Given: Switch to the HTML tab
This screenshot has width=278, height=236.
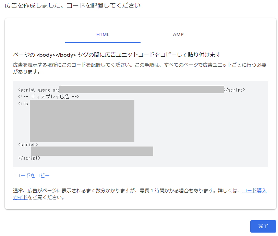Looking at the screenshot, I should (x=102, y=34).
